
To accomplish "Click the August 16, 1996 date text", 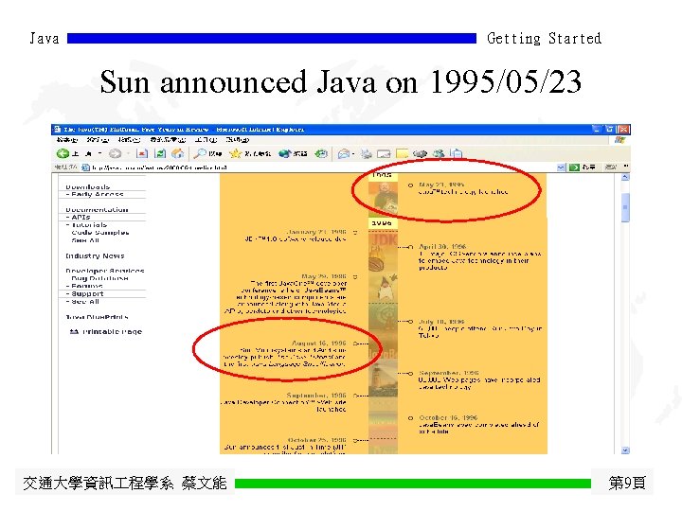I will pyautogui.click(x=319, y=344).
